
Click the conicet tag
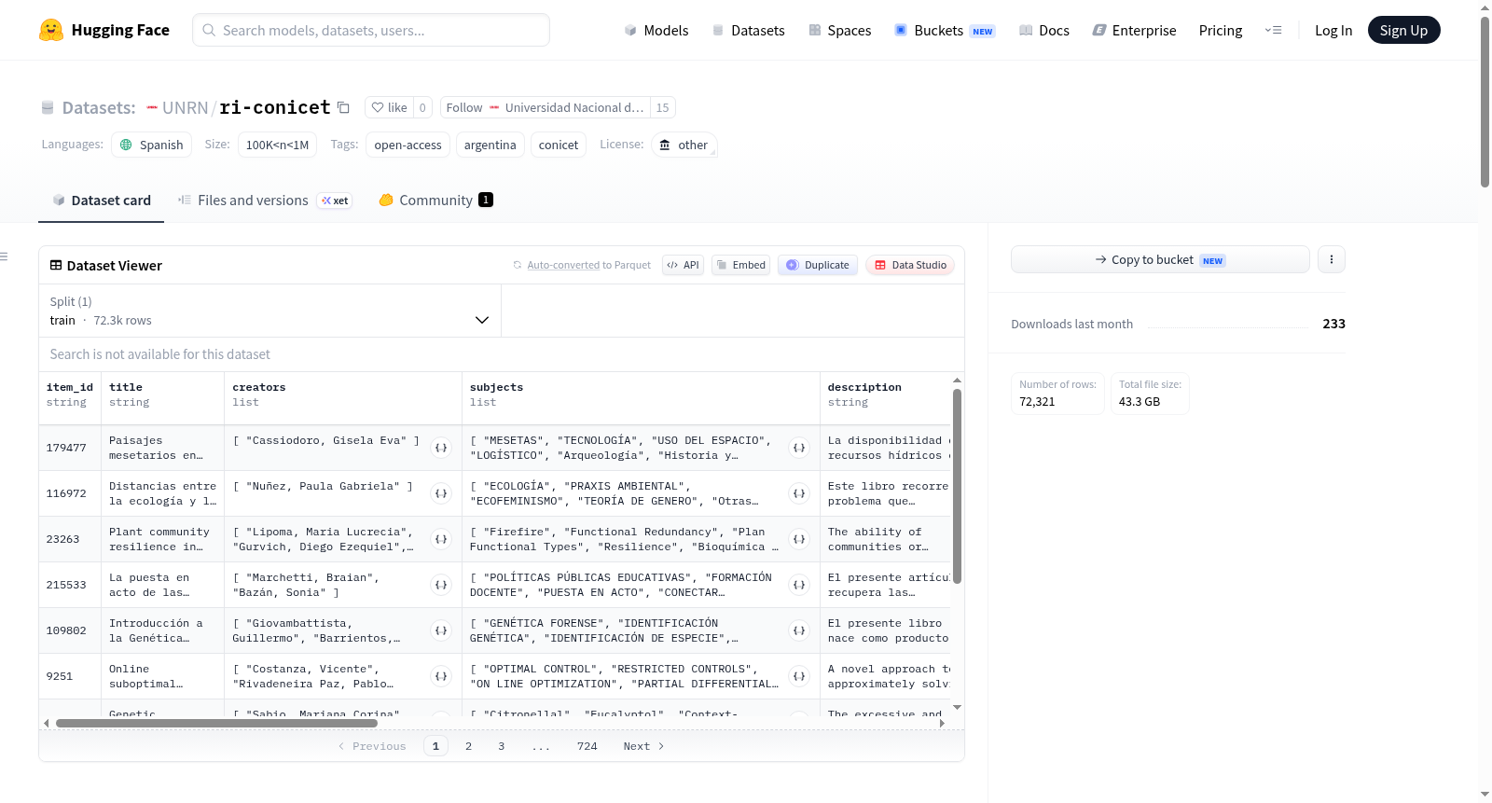click(x=559, y=145)
